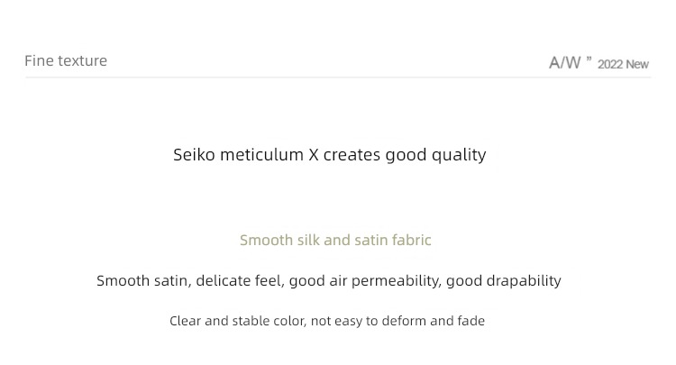Viewport: 676px width, 365px height.
Task: Click the word "New" beside 2022
Action: 637,65
